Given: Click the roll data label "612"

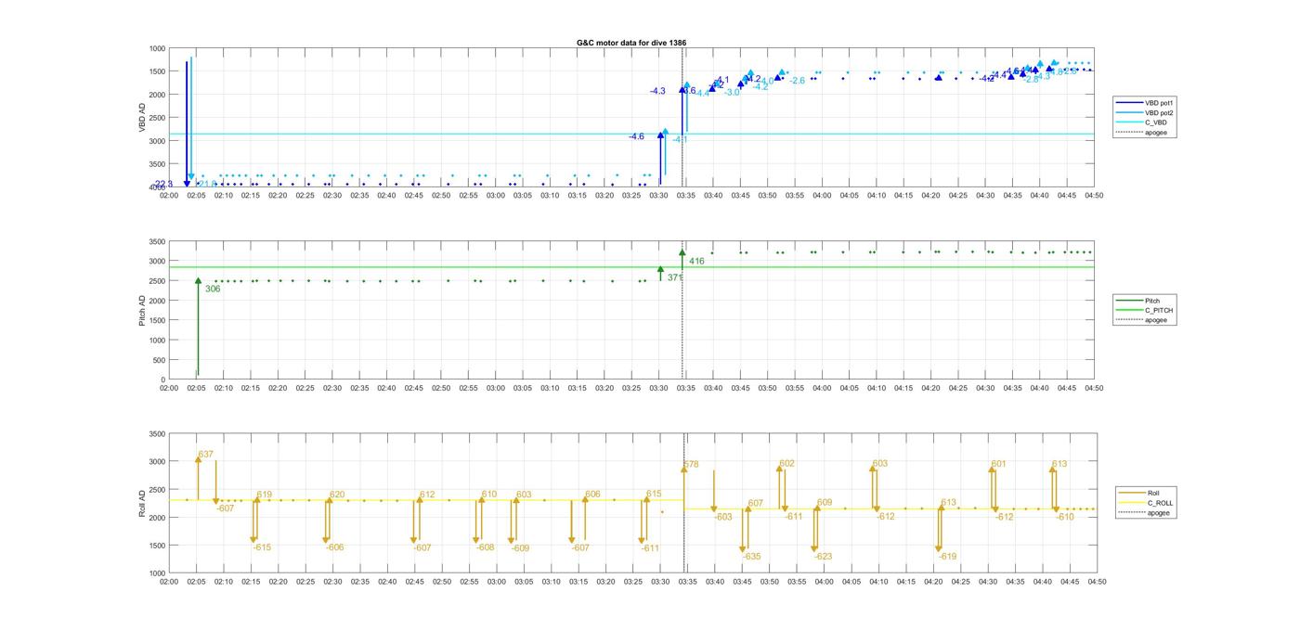Looking at the screenshot, I should click(427, 495).
